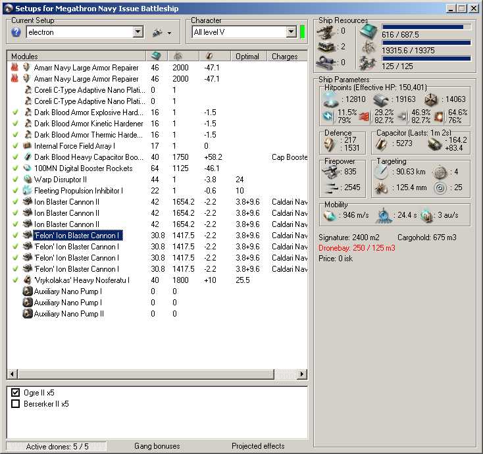Click the left arrow of horizontal scrollbar
This screenshot has height=454, width=483.
(x=12, y=374)
